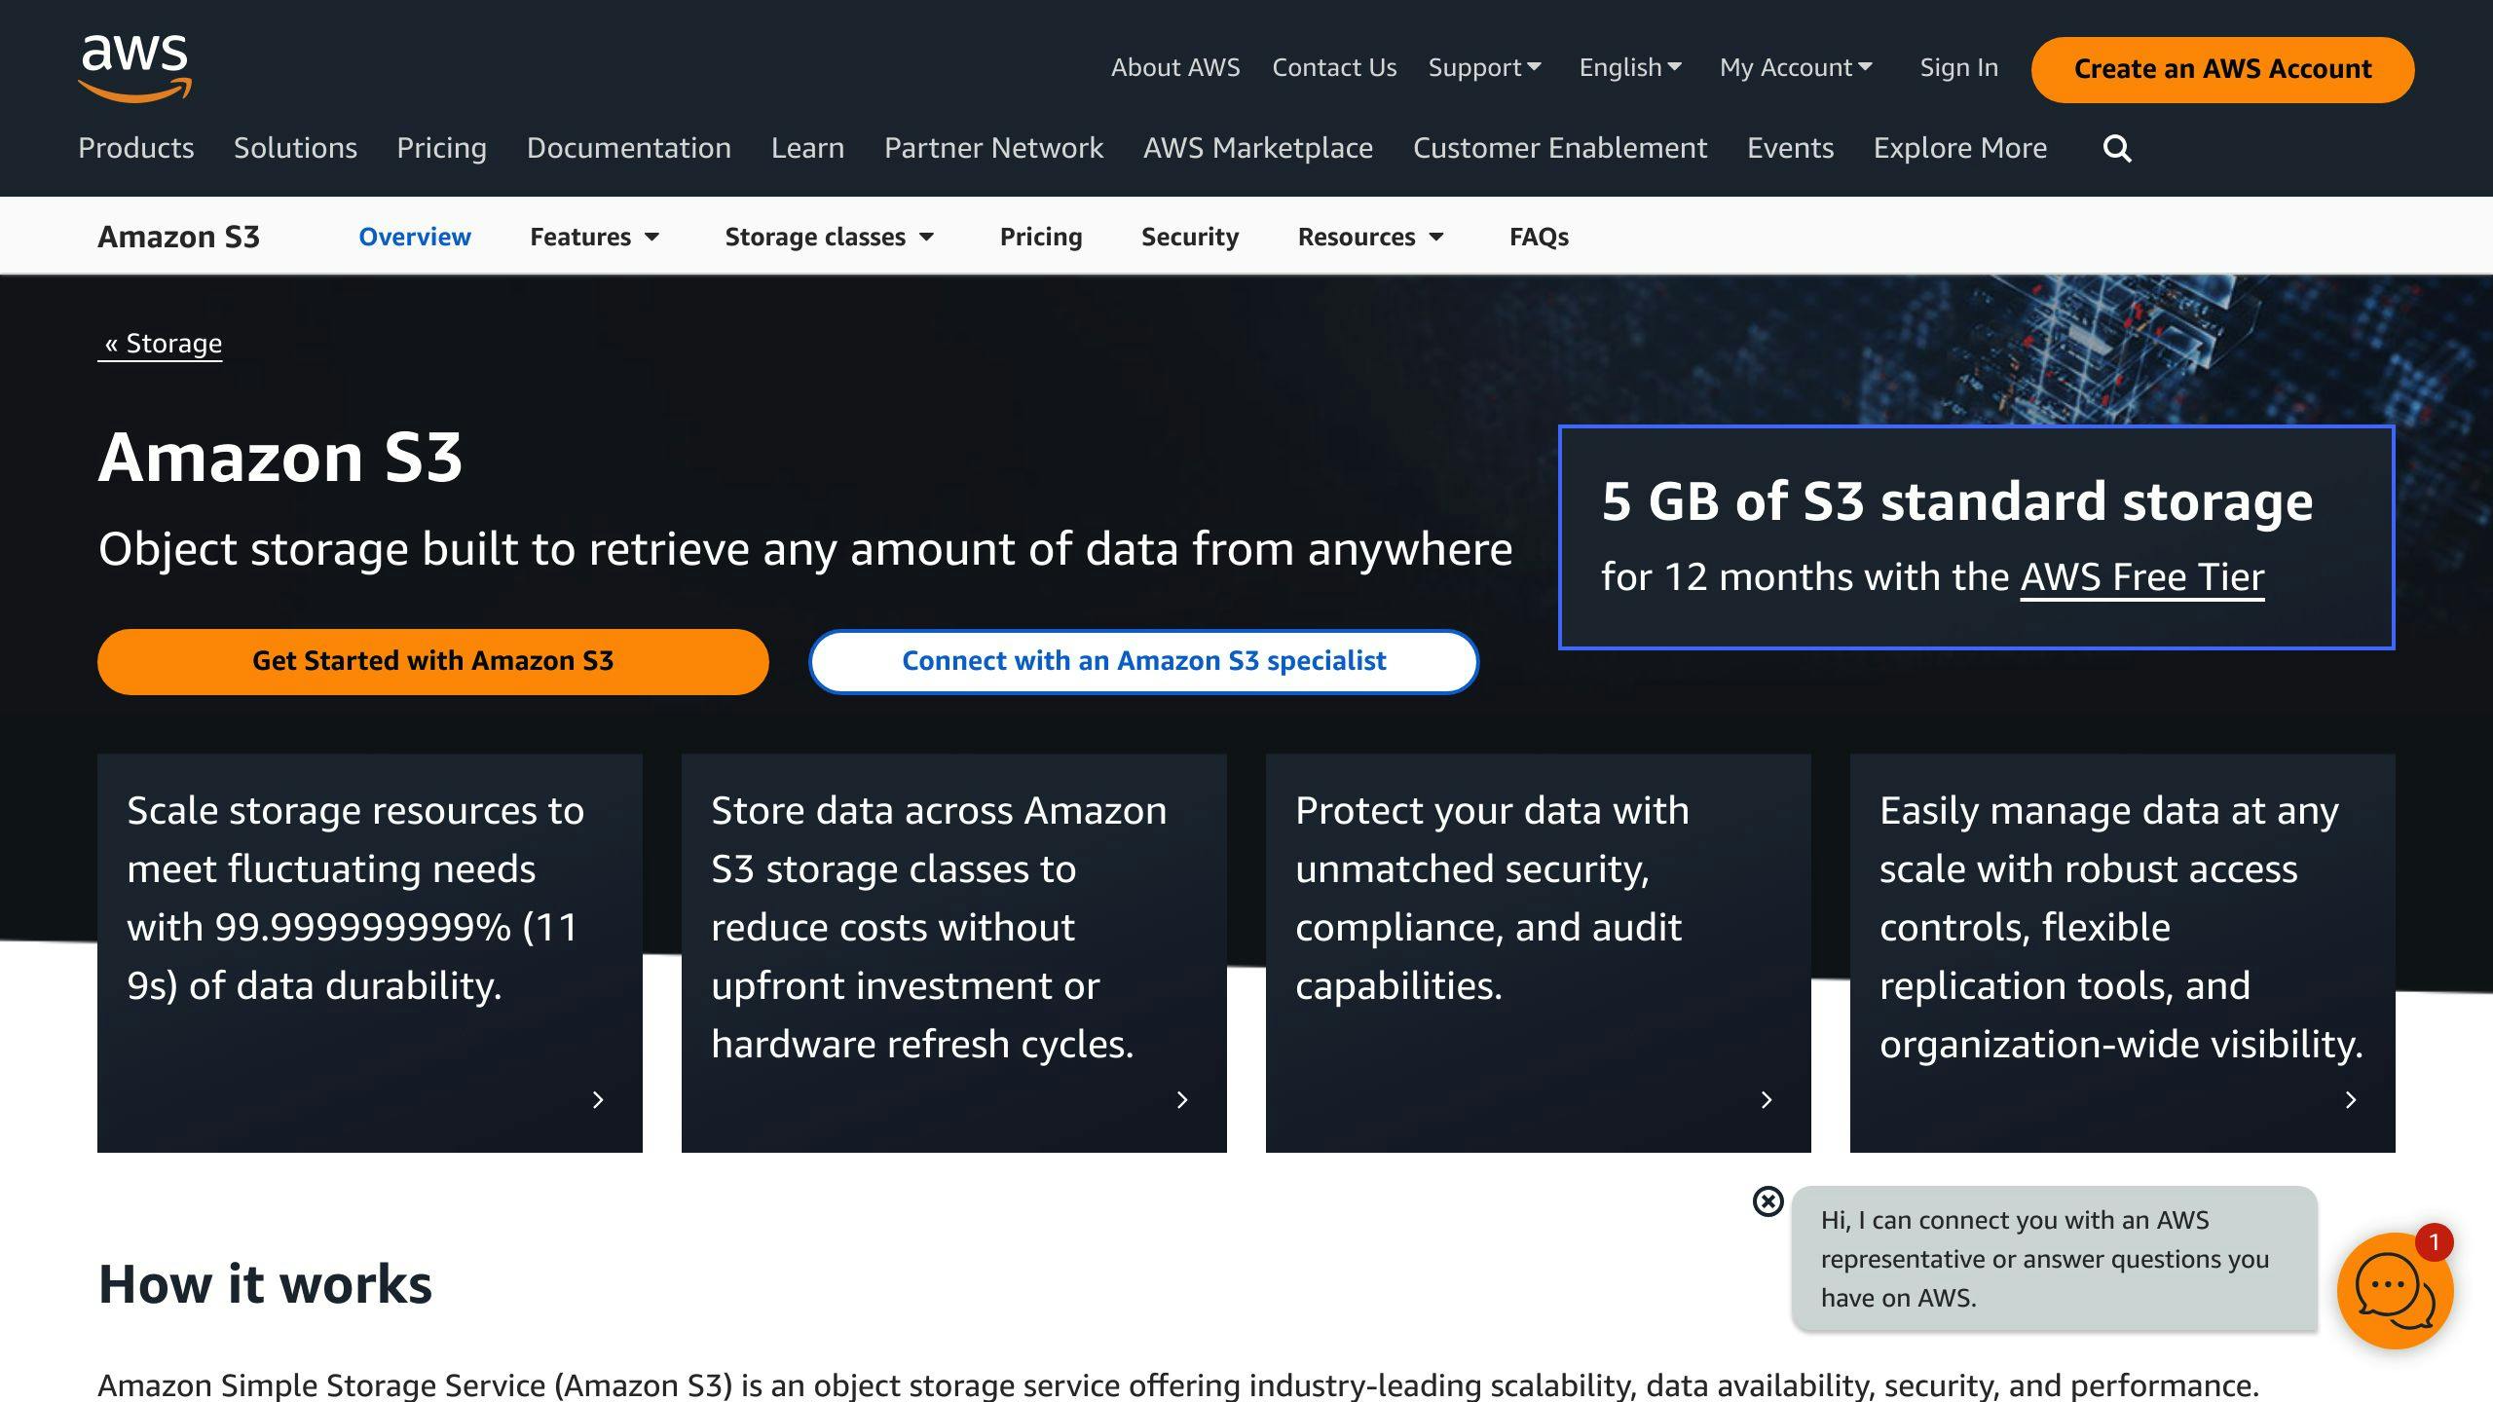Expand the Support dropdown
The width and height of the screenshot is (2493, 1402).
tap(1484, 67)
